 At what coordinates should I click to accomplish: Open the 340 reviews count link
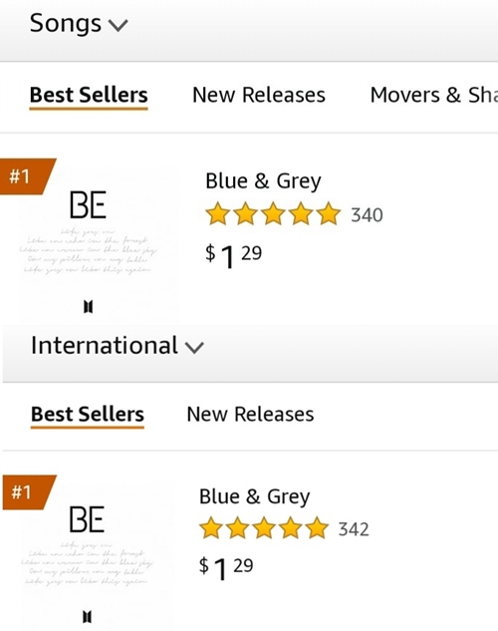pos(367,215)
